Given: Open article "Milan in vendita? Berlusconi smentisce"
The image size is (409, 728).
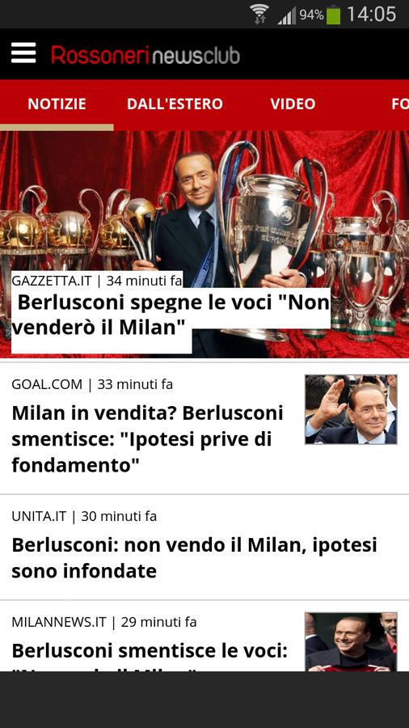Looking at the screenshot, I should click(x=147, y=438).
